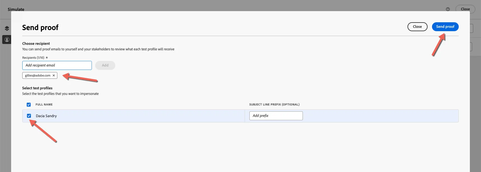Select the Dacia Sandry name text
The height and width of the screenshot is (172, 481).
[46, 116]
